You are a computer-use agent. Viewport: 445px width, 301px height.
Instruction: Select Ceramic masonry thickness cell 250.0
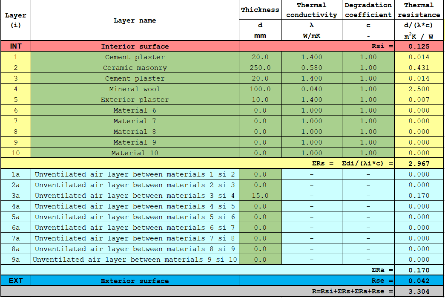[x=260, y=68]
